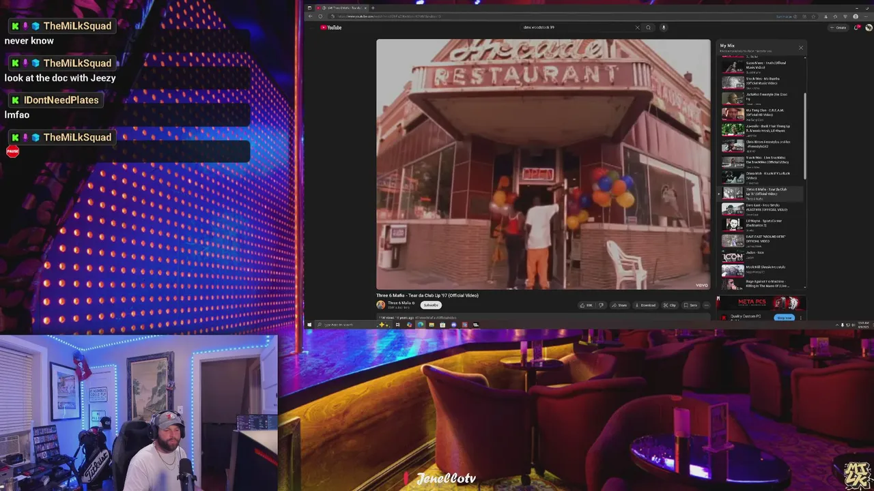The width and height of the screenshot is (874, 491).
Task: Go back with the browser back arrow
Action: pos(310,16)
